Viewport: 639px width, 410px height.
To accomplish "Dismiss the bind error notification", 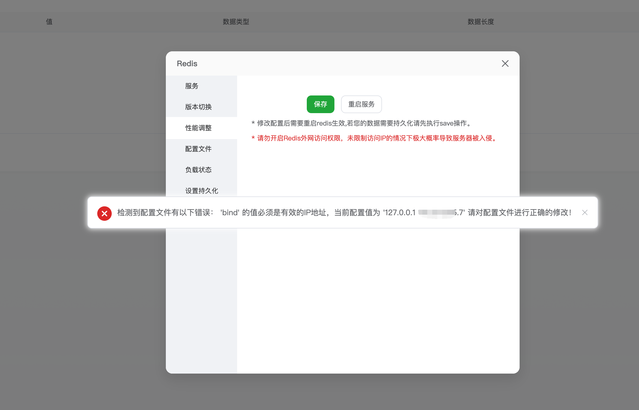I will pos(585,213).
